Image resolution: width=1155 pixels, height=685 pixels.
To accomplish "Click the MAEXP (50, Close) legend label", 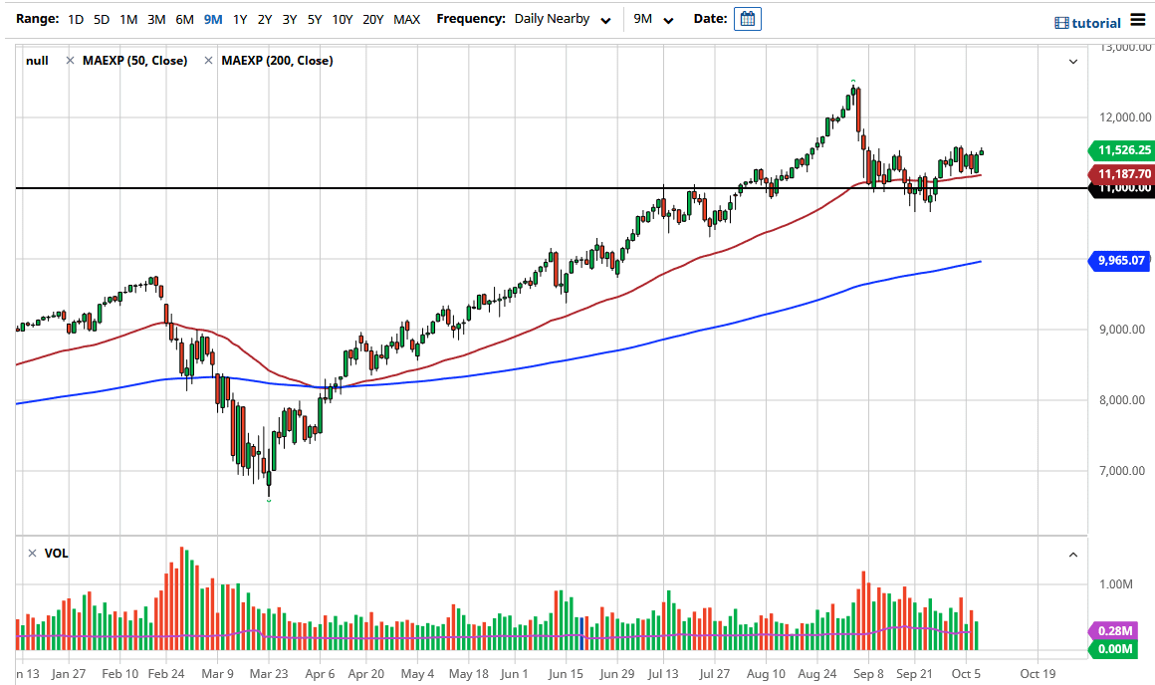I will 134,61.
